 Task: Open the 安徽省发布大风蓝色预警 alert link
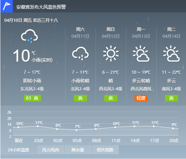(x=41, y=7)
